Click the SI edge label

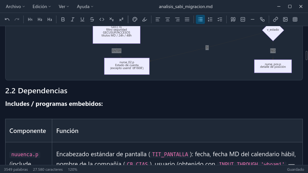point(207,47)
